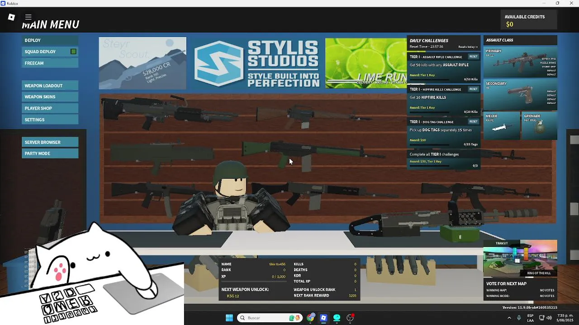The width and height of the screenshot is (579, 325).
Task: Open SETTINGS menu
Action: point(50,120)
